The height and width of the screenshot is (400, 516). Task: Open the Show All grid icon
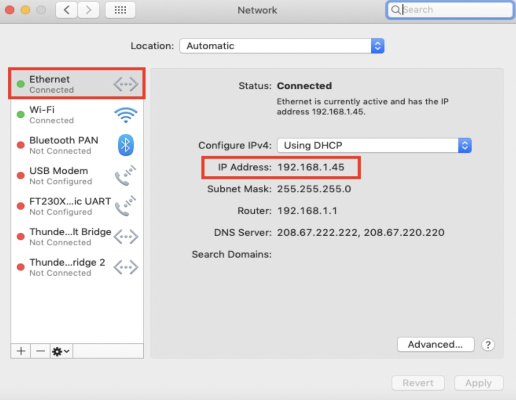pyautogui.click(x=120, y=10)
